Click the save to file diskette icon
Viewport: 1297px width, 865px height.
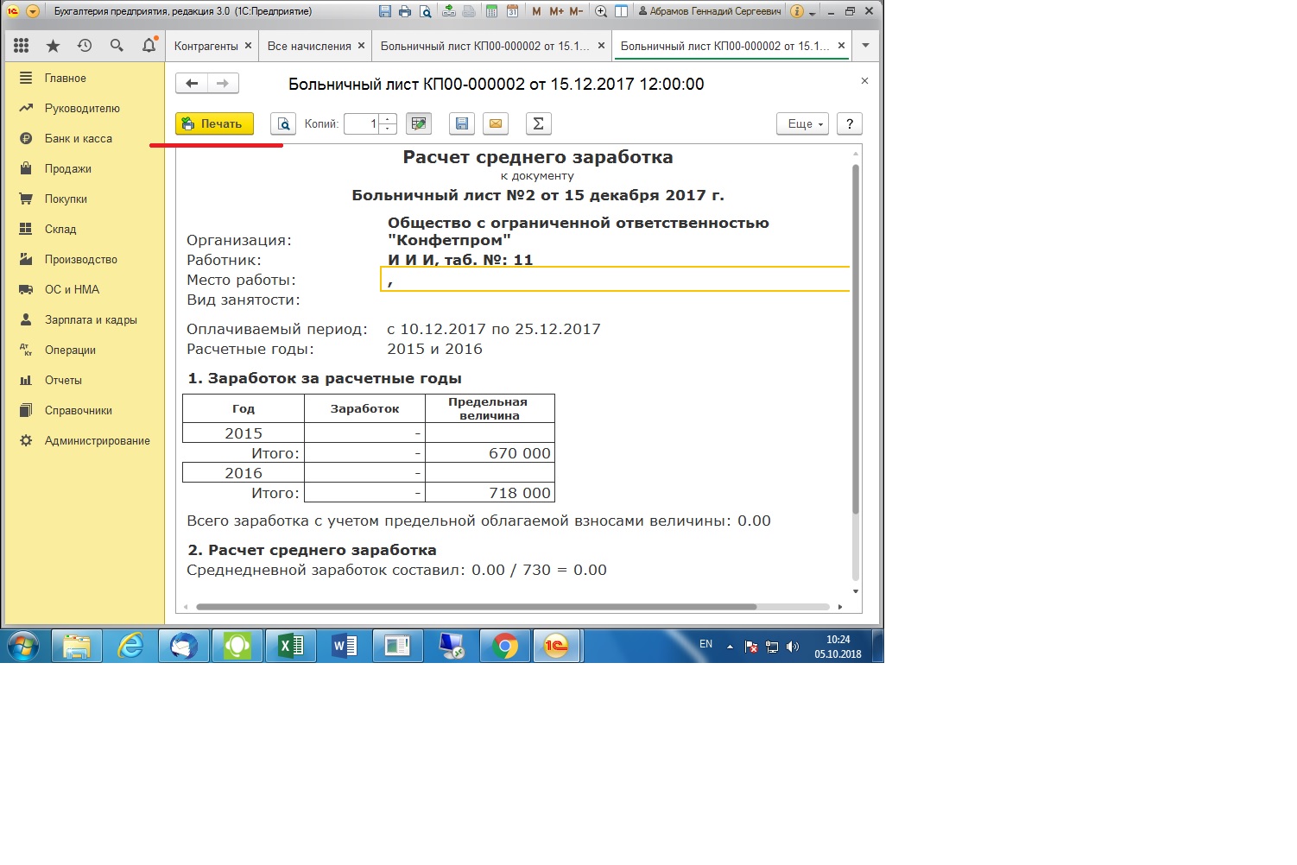coord(462,124)
